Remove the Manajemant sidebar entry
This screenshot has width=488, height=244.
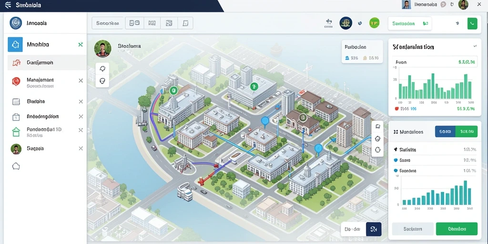[81, 81]
